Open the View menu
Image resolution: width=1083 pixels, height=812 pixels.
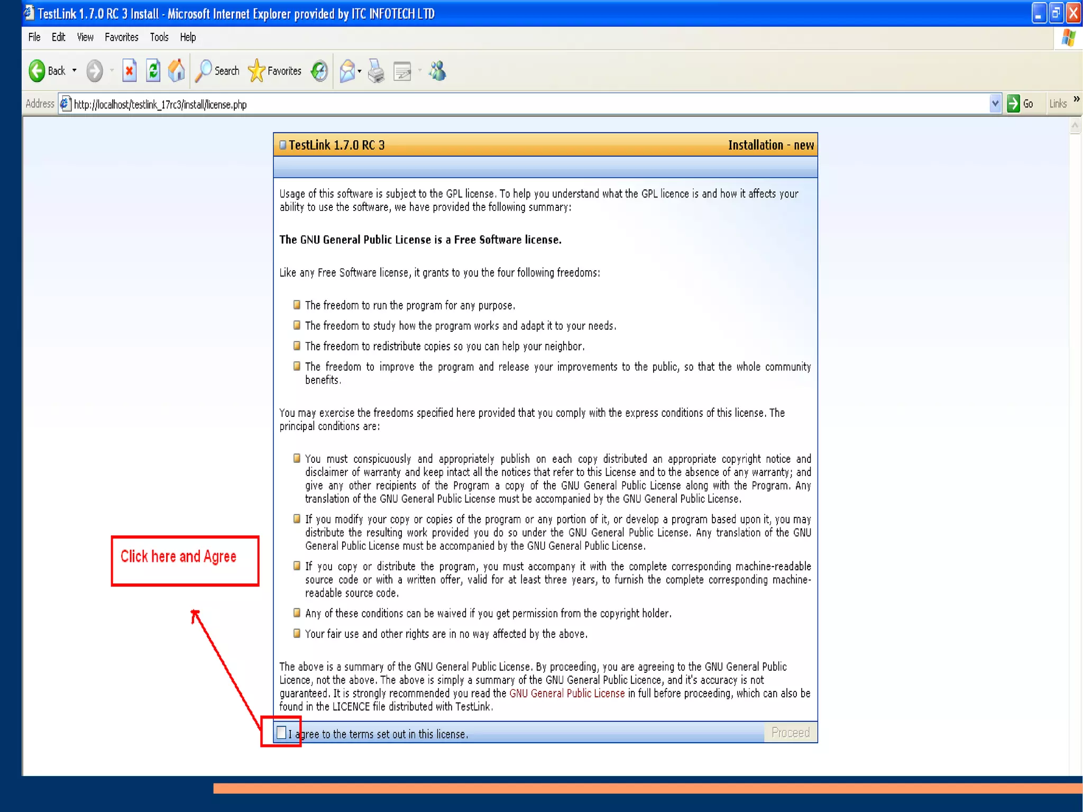pos(85,37)
